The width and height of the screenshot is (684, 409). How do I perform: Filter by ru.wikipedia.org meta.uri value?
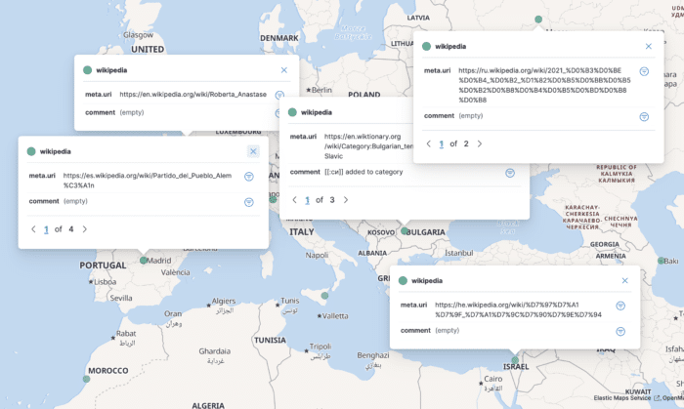click(644, 71)
